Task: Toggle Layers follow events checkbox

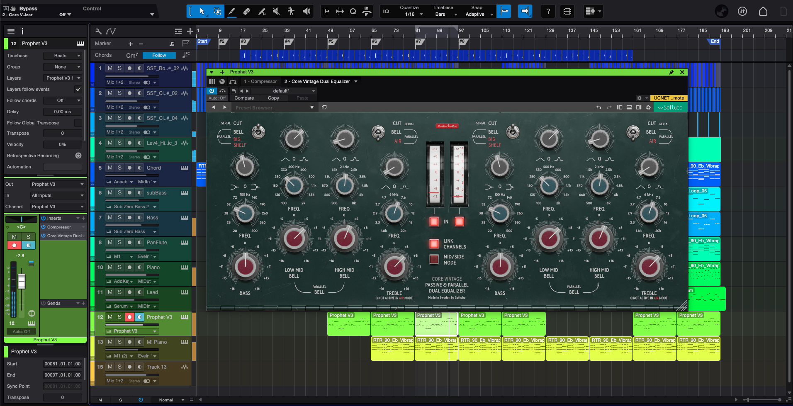Action: click(78, 89)
